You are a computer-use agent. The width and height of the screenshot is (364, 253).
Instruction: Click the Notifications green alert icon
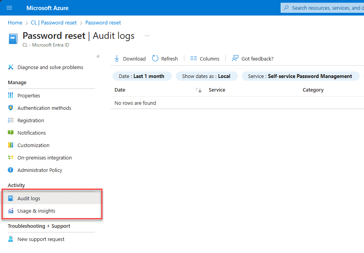point(11,133)
